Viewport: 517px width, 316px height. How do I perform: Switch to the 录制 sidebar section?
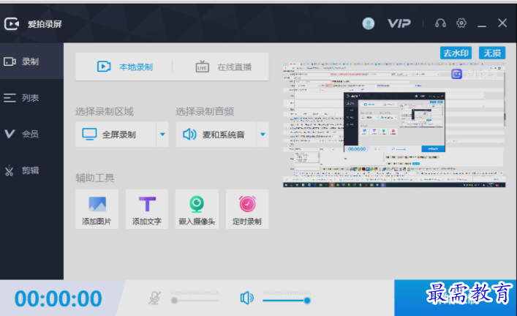point(31,61)
